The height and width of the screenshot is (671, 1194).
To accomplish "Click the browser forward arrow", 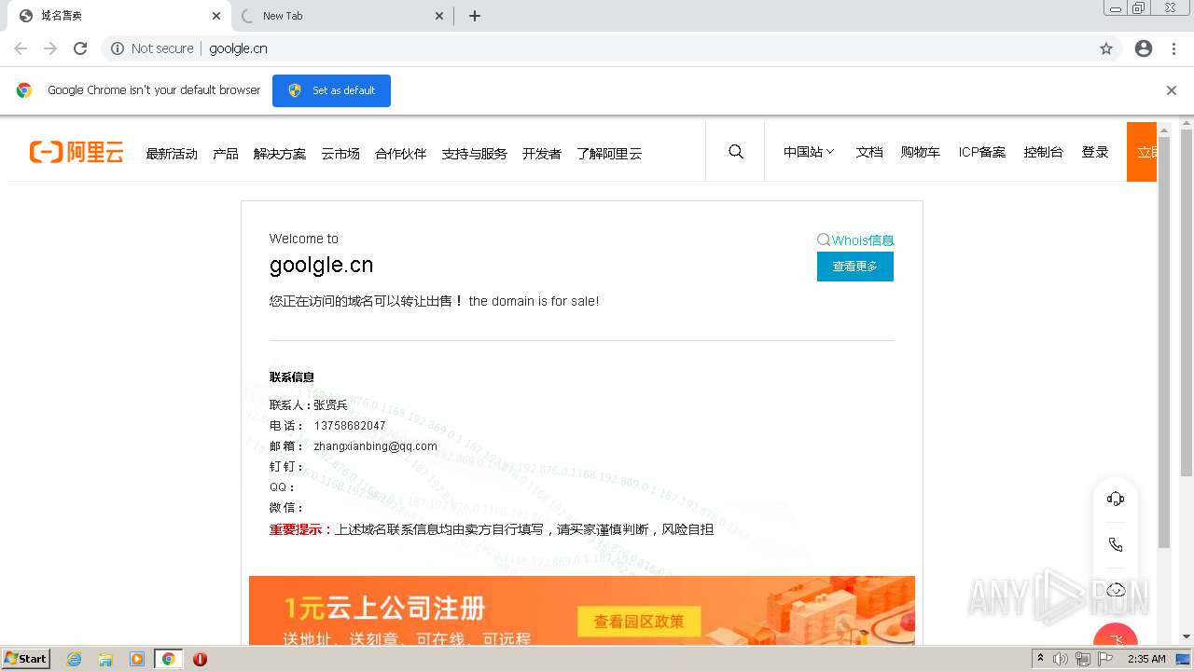I will pos(50,48).
